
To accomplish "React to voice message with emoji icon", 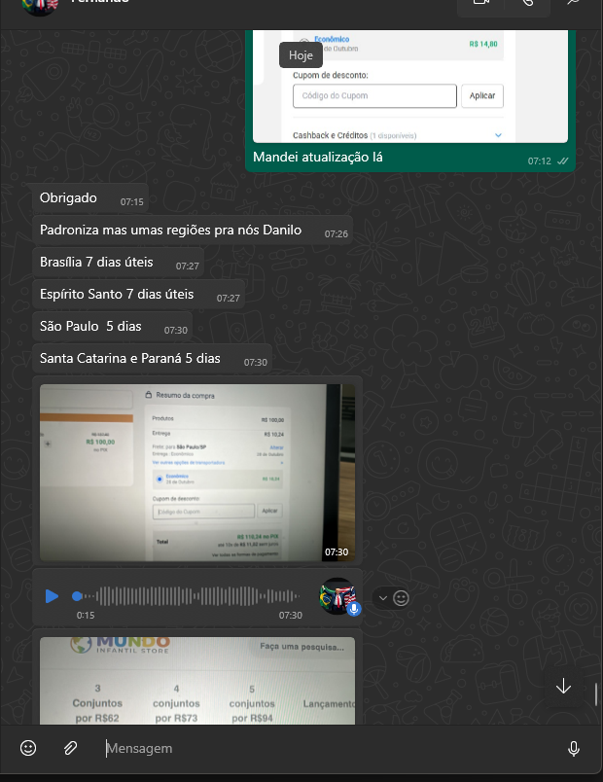I will point(401,597).
